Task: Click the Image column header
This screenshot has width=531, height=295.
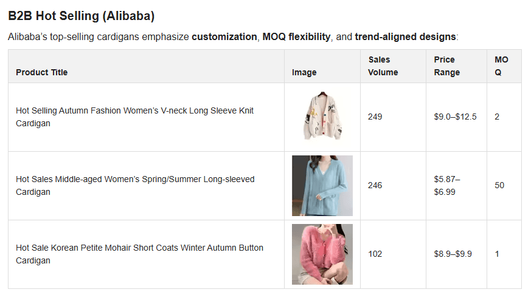Action: pyautogui.click(x=304, y=72)
